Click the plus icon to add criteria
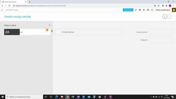The image size is (176, 99). (x=50, y=25)
